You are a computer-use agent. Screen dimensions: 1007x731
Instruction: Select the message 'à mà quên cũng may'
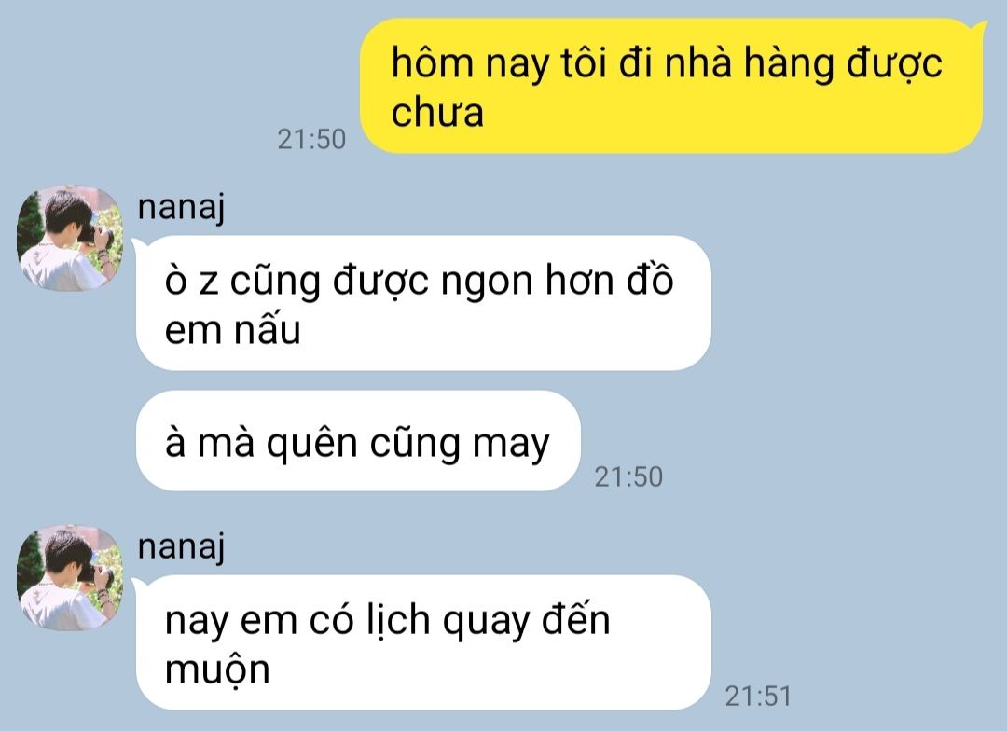[358, 441]
